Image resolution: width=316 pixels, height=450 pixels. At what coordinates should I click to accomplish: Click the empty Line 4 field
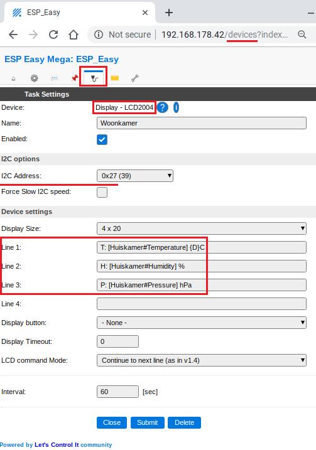pos(202,304)
